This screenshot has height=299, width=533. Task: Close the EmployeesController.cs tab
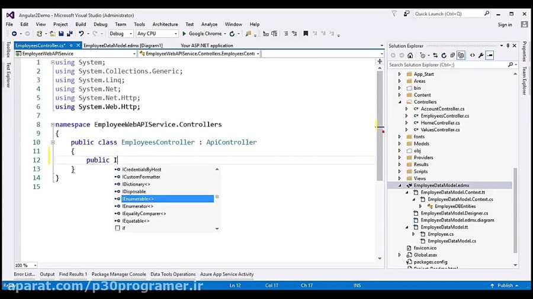(x=78, y=45)
